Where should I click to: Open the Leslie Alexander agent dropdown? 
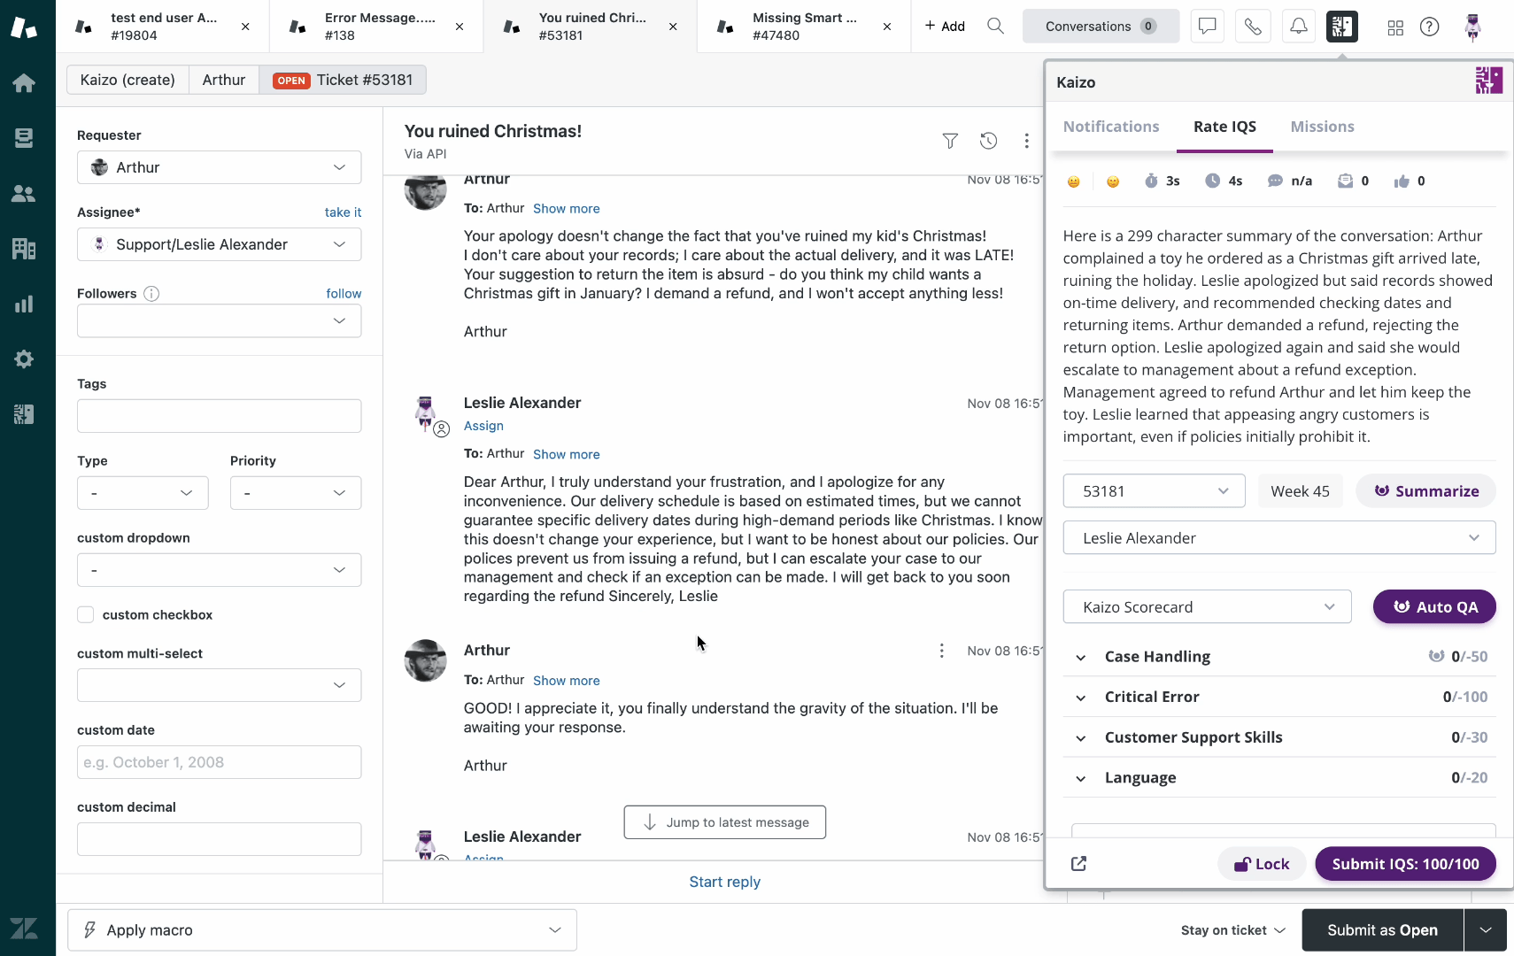point(1279,538)
